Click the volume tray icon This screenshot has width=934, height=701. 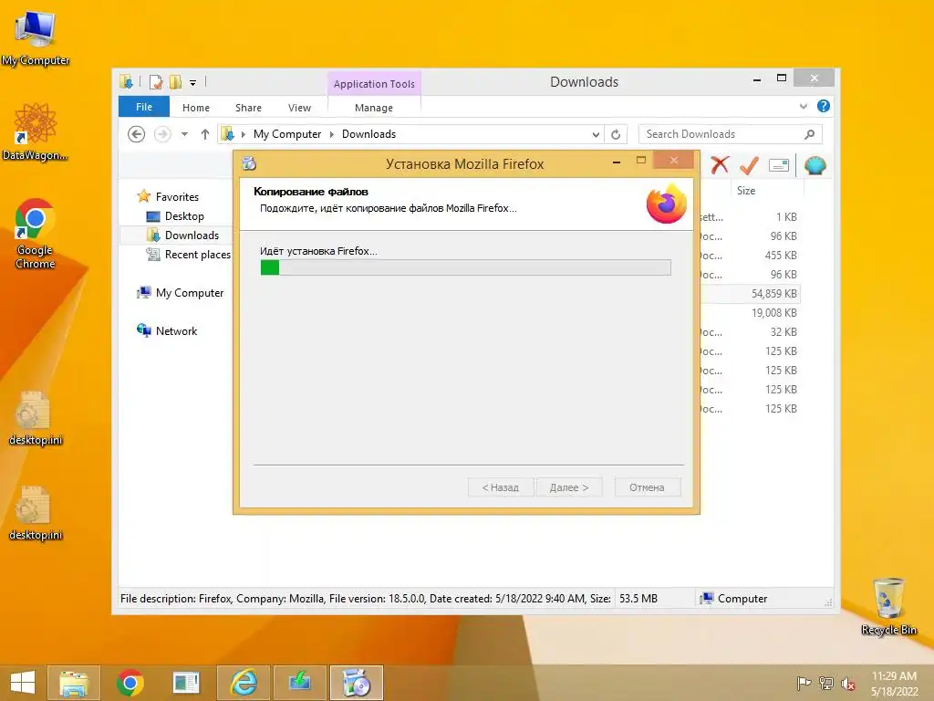(847, 683)
